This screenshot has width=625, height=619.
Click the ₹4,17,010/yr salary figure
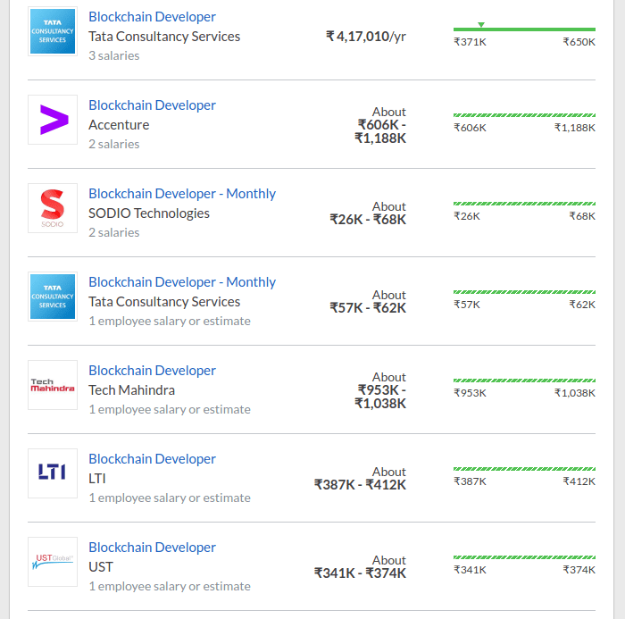(x=366, y=37)
